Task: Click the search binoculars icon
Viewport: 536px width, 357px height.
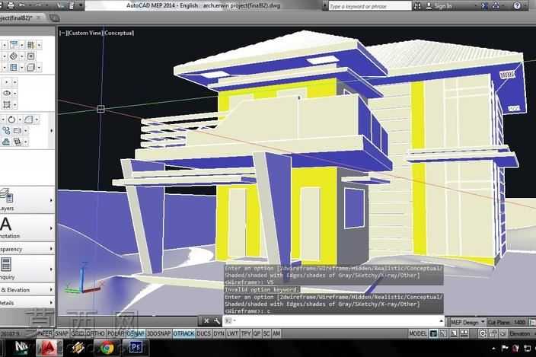Action: point(417,6)
